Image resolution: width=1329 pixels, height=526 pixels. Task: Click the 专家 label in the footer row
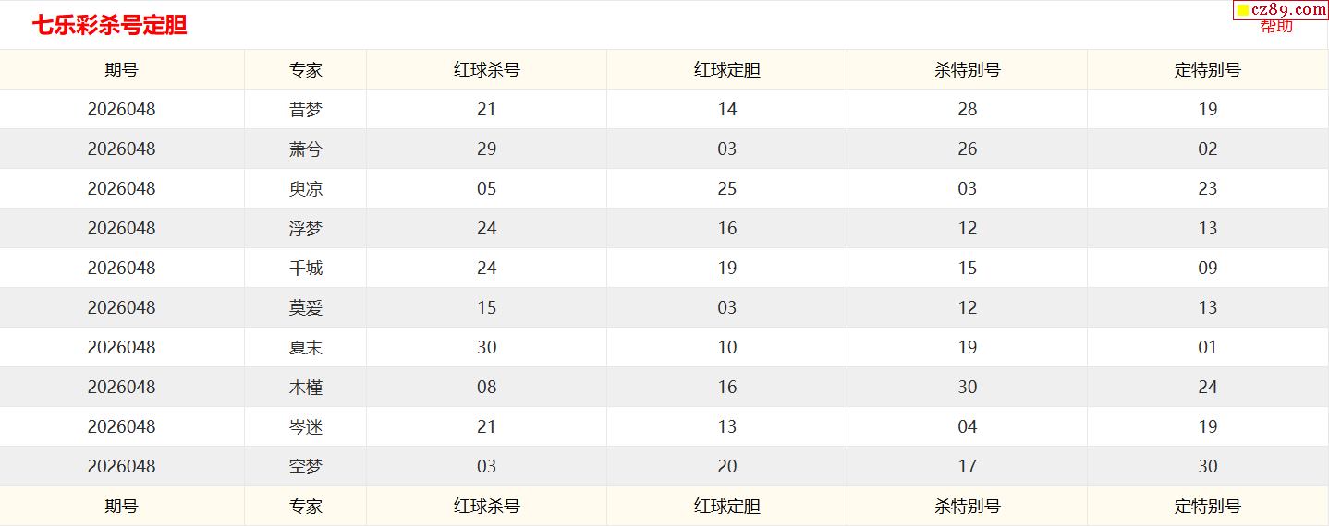click(305, 507)
